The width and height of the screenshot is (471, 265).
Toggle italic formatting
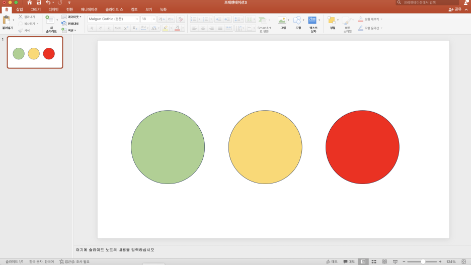100,28
